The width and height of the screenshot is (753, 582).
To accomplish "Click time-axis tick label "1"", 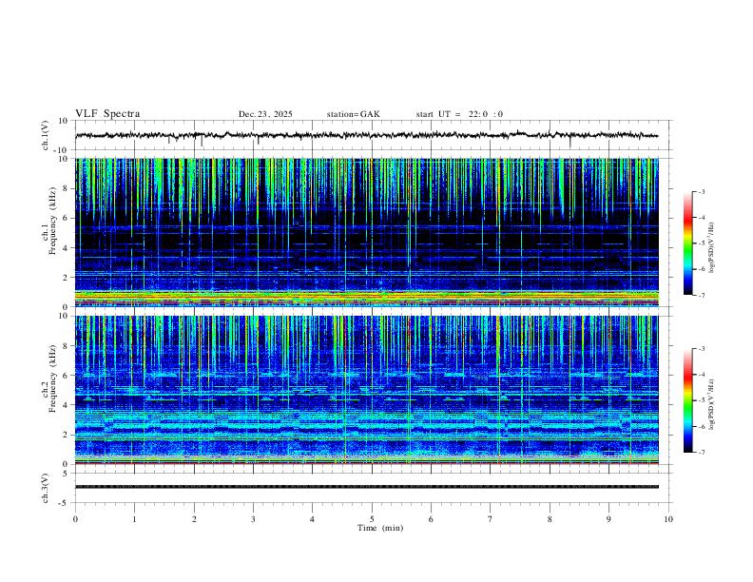I will pos(134,519).
